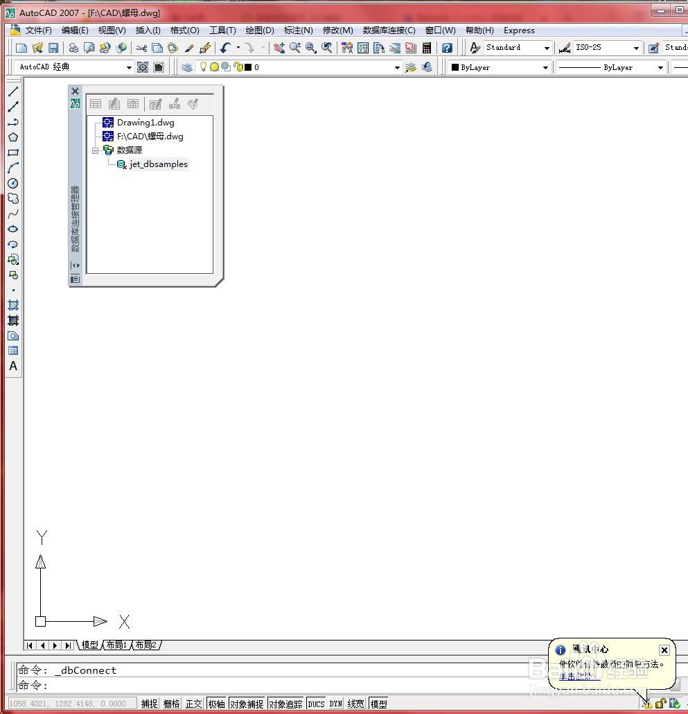Open the 文件(F) menu

click(x=38, y=31)
